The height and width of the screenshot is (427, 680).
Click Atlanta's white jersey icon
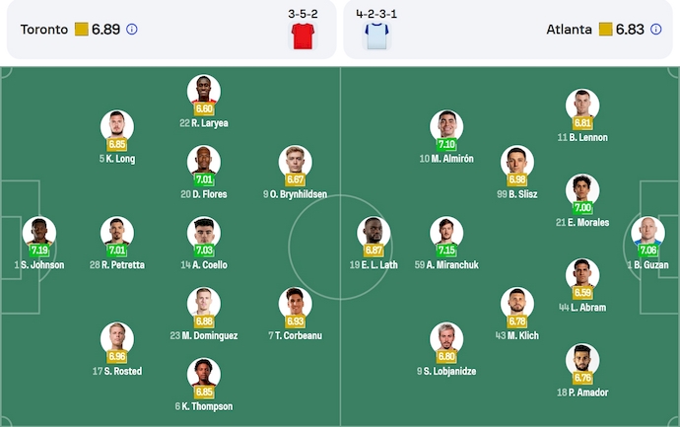pos(376,36)
